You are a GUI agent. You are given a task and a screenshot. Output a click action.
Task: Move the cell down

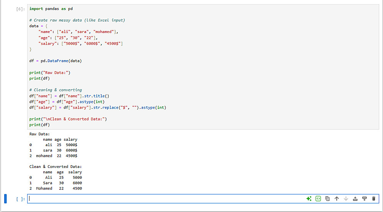(x=346, y=199)
